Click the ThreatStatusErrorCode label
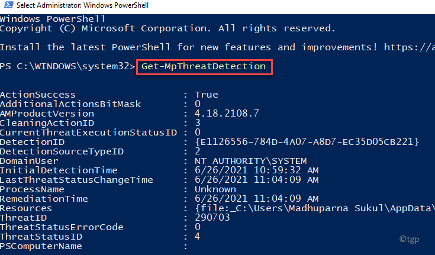The image size is (435, 255). [x=62, y=227]
